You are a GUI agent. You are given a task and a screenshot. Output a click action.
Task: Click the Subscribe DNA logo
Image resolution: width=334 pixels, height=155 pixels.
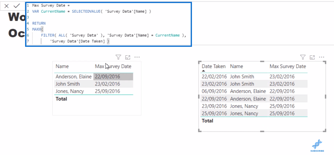point(317,146)
